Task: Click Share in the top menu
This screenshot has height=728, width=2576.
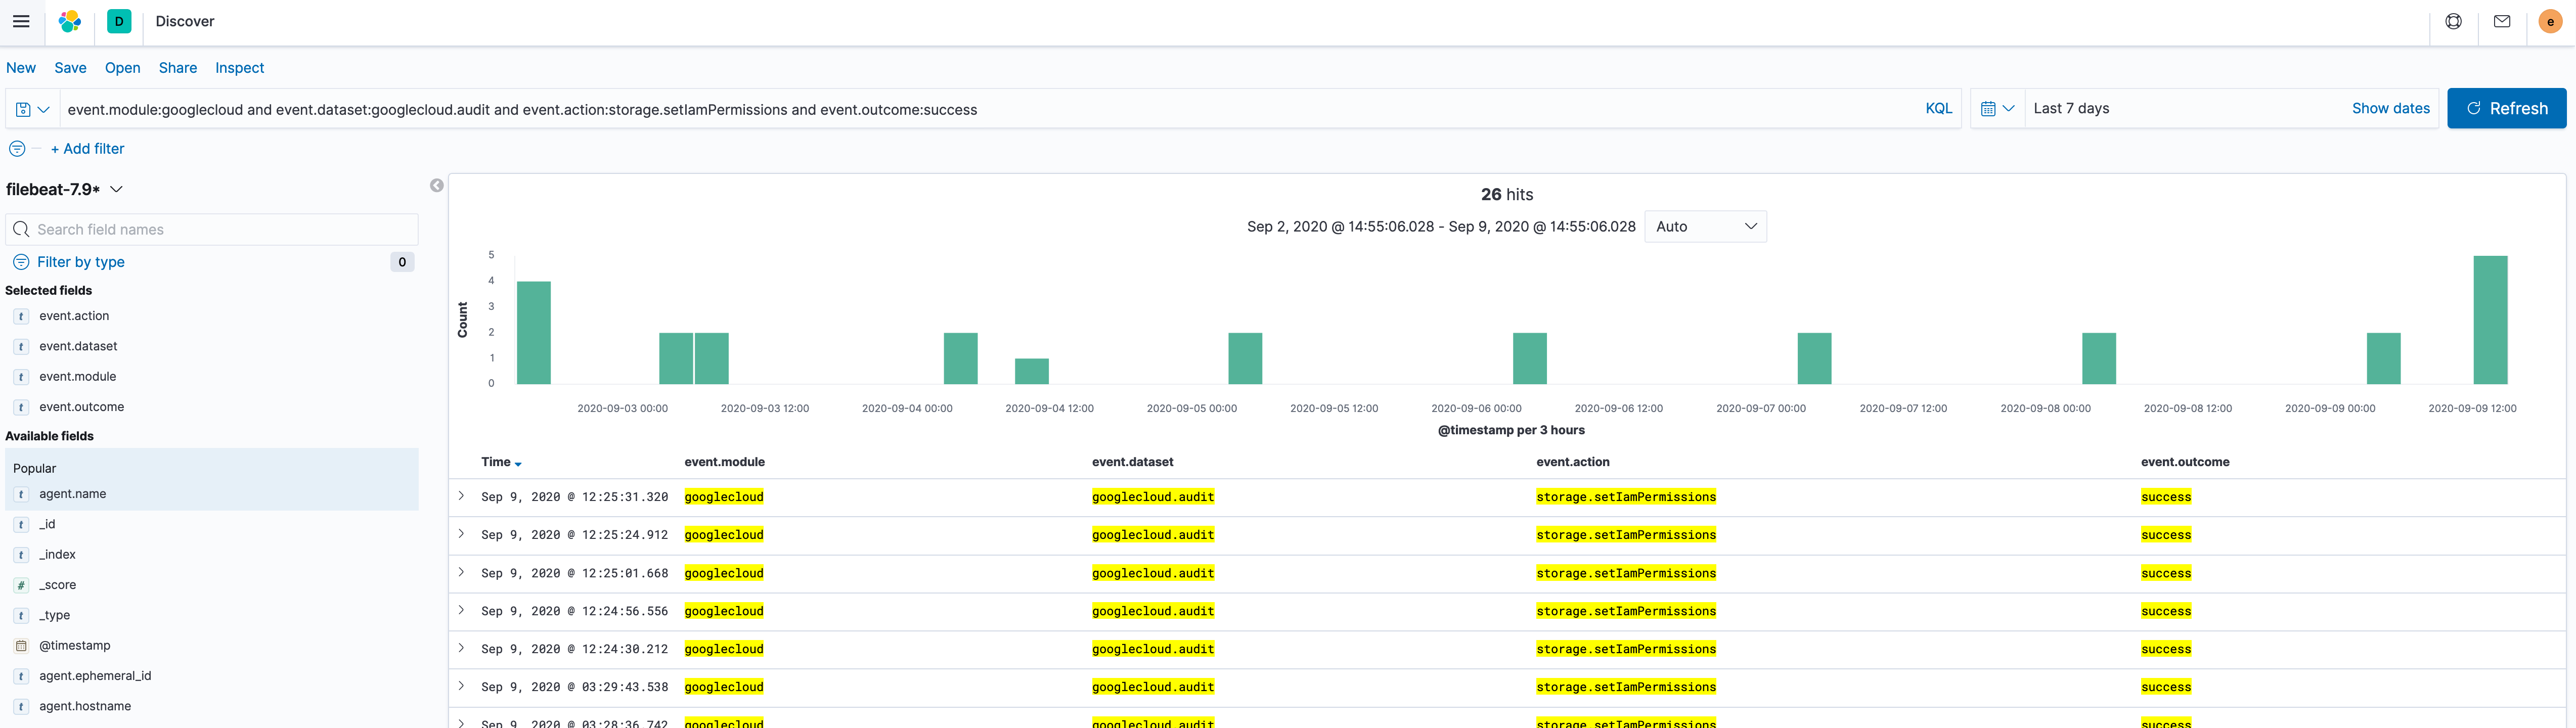Action: (x=177, y=68)
